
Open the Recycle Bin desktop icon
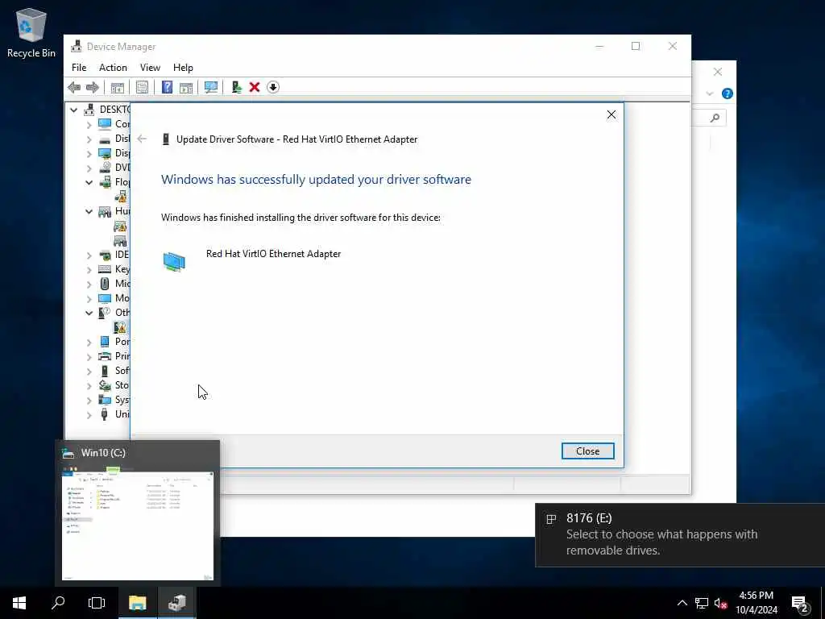[31, 32]
